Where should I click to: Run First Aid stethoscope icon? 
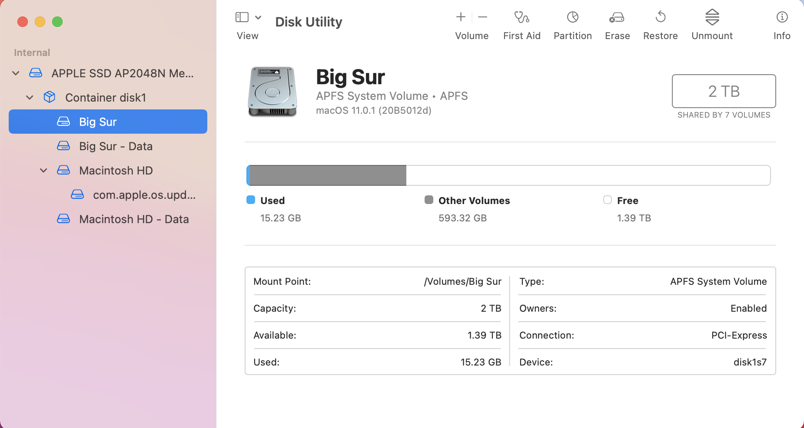coord(522,17)
